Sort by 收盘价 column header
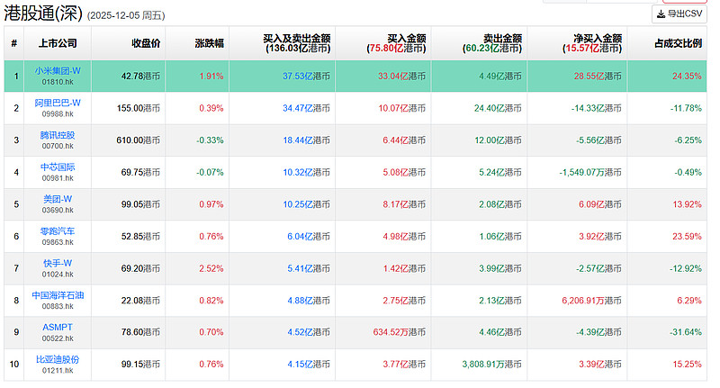The image size is (720, 388). (x=146, y=42)
